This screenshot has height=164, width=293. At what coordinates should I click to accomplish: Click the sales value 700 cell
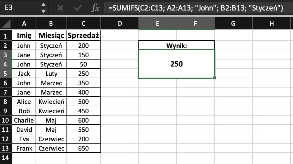(x=83, y=139)
